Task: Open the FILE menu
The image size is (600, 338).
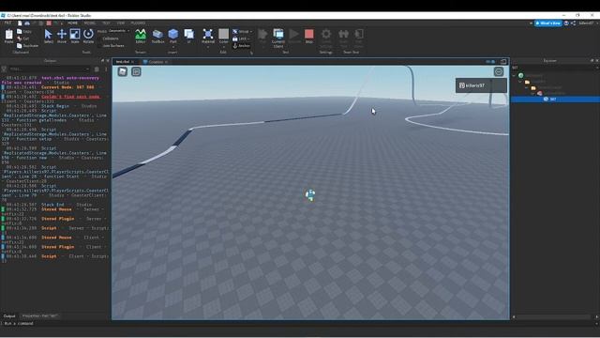Action: pos(7,23)
